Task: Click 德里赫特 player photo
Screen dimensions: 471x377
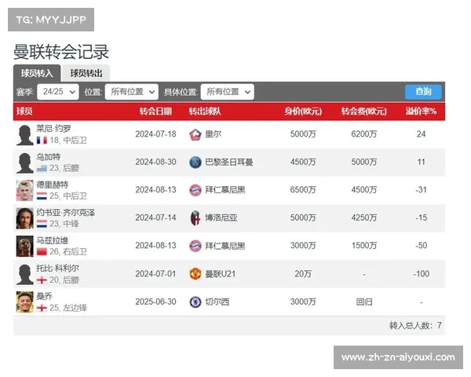Action: (x=24, y=191)
